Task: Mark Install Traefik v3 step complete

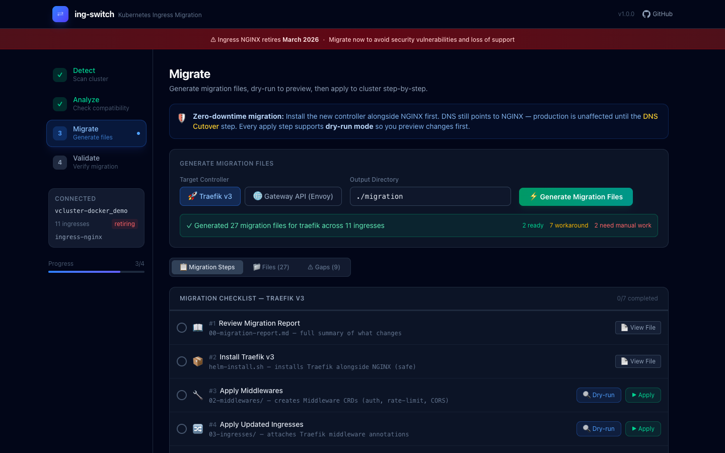Action: tap(182, 361)
